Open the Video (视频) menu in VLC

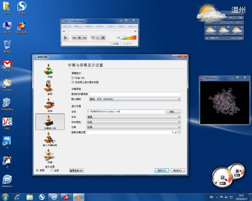[x=100, y=26]
